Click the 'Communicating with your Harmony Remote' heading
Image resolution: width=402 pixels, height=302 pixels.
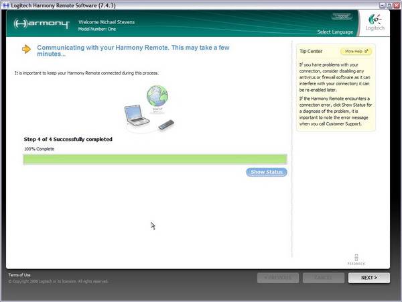point(133,50)
